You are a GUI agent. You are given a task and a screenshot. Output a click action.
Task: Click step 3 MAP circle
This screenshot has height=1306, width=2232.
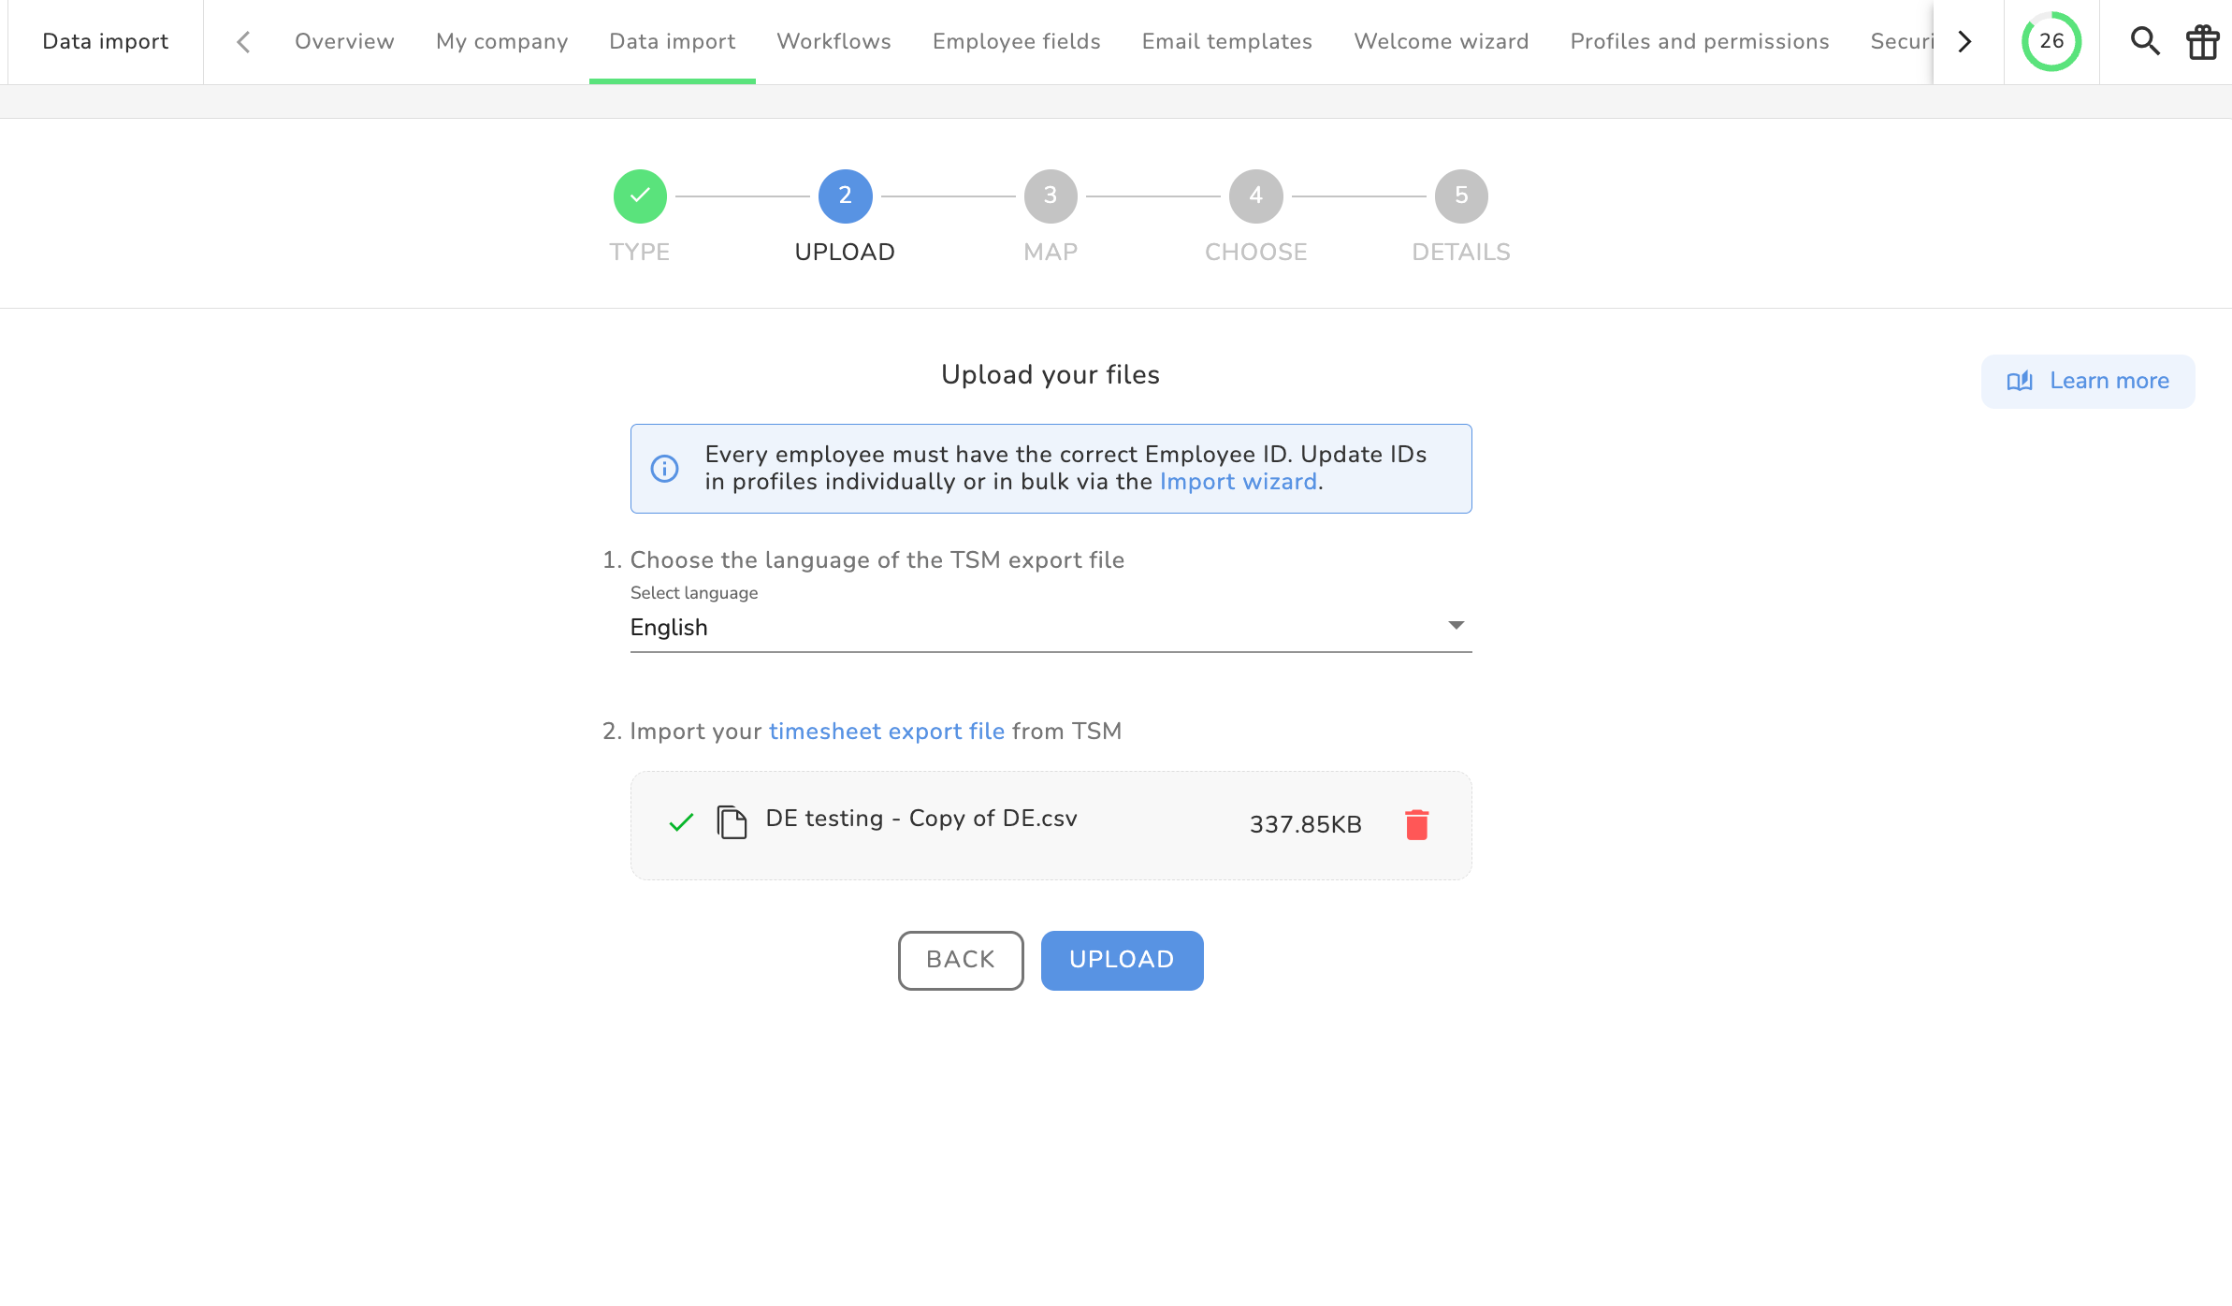click(1050, 196)
